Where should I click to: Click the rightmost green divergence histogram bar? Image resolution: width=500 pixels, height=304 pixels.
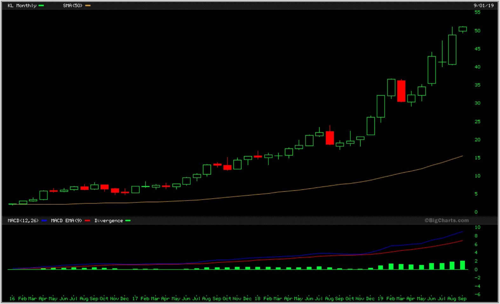coord(463,265)
